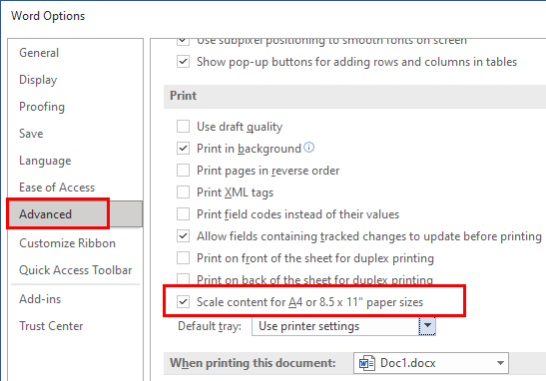Open the General options category

pos(39,53)
